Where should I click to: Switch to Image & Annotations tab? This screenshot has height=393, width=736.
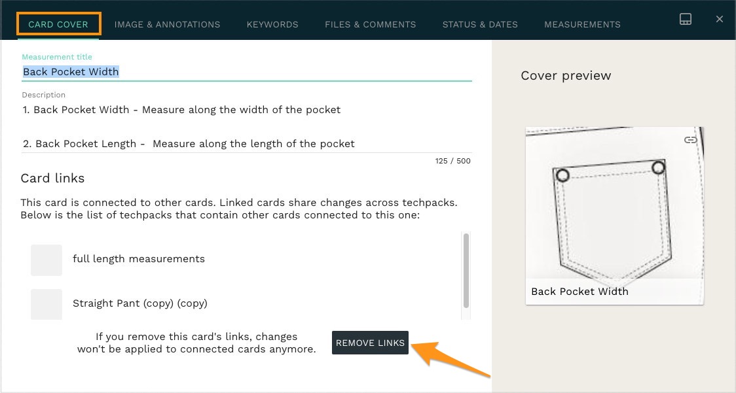167,24
